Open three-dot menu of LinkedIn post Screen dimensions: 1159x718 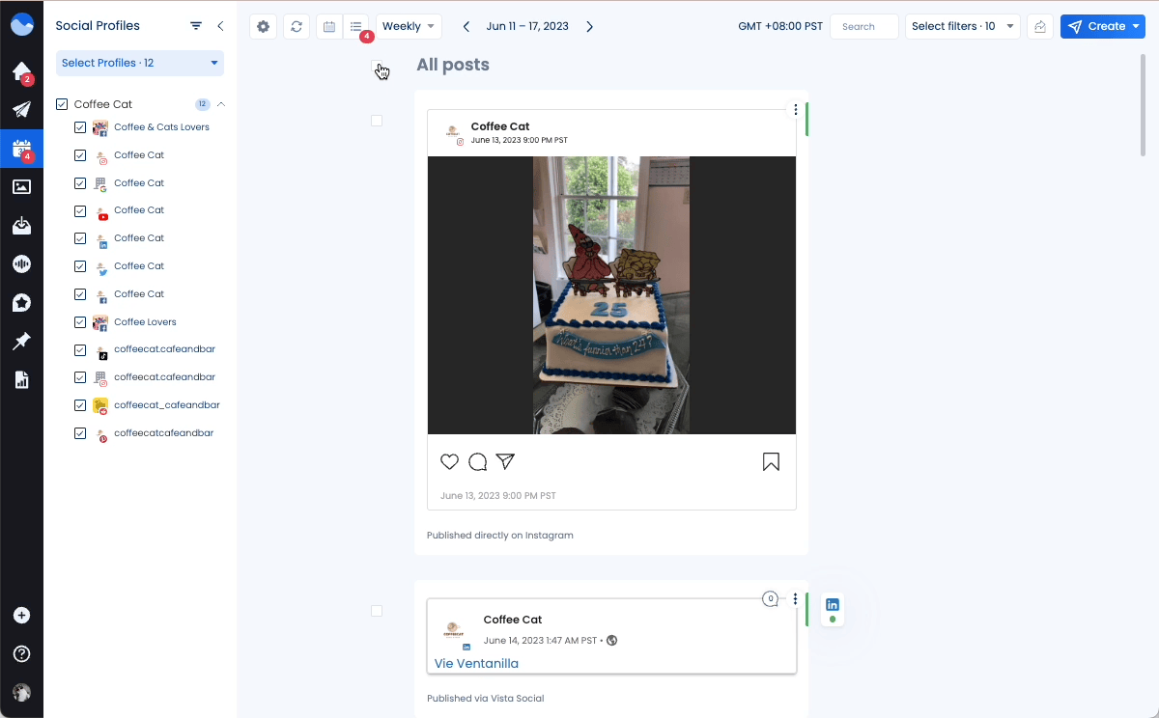(796, 599)
